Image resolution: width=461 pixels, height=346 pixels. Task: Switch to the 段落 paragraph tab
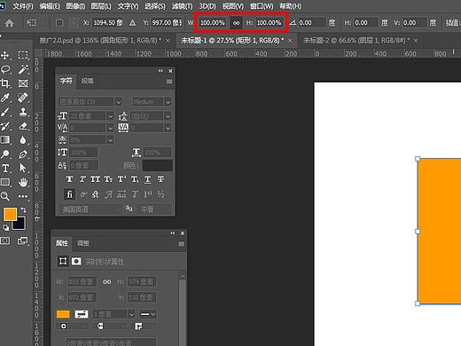click(x=88, y=81)
